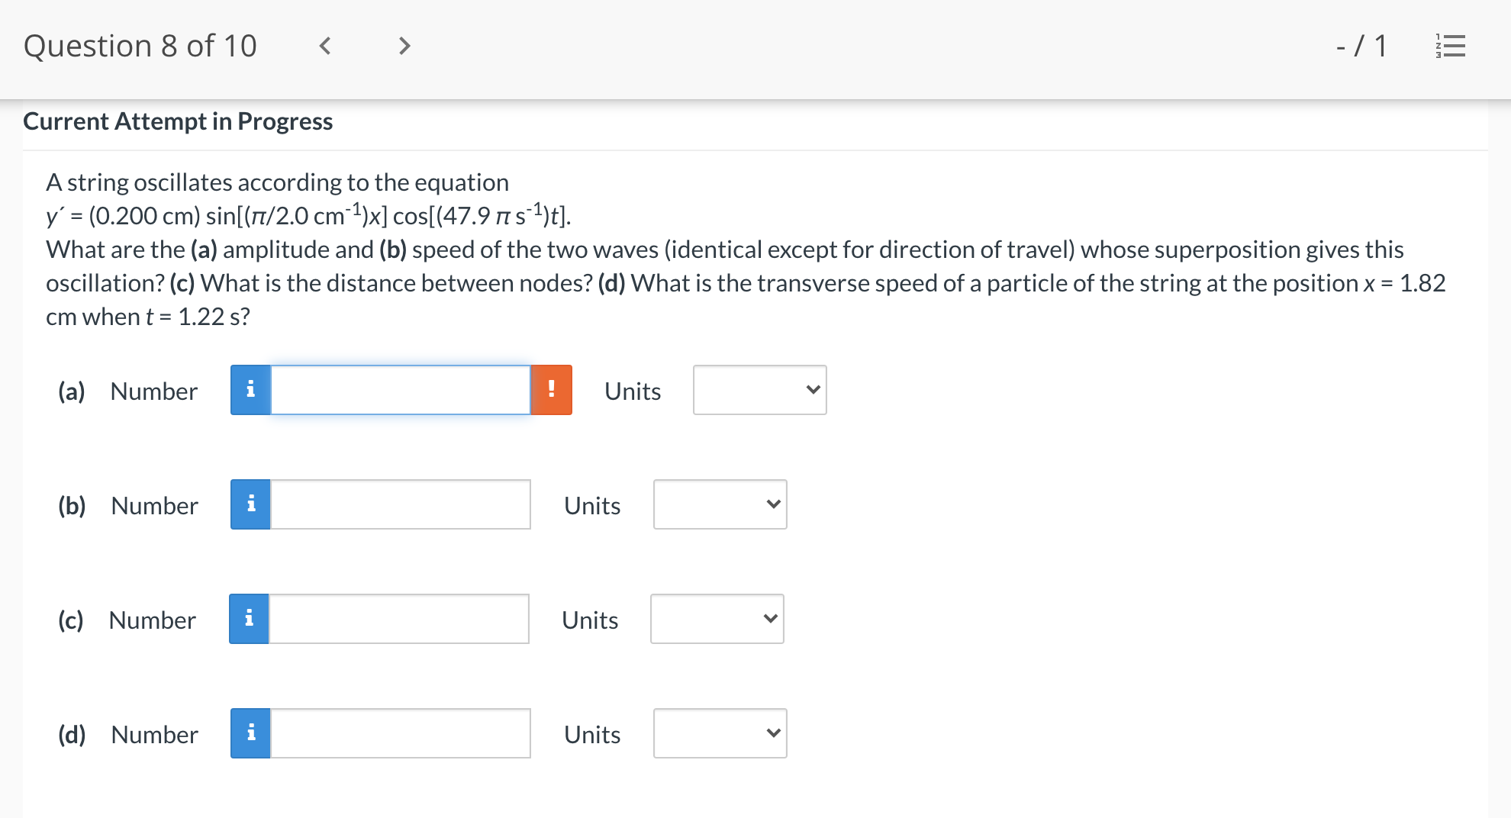
Task: Click the info icon beside part (c) Number
Action: tap(250, 619)
